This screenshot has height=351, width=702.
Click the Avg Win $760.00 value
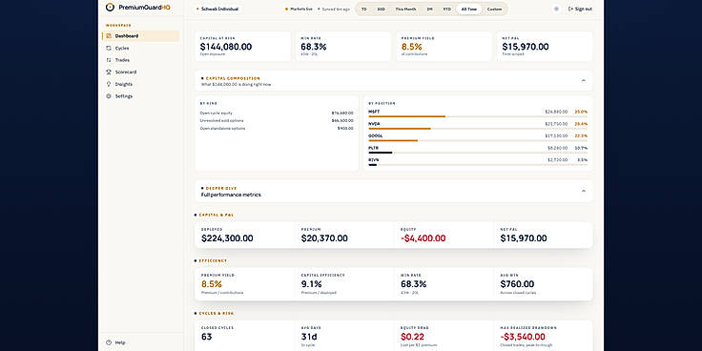point(517,284)
